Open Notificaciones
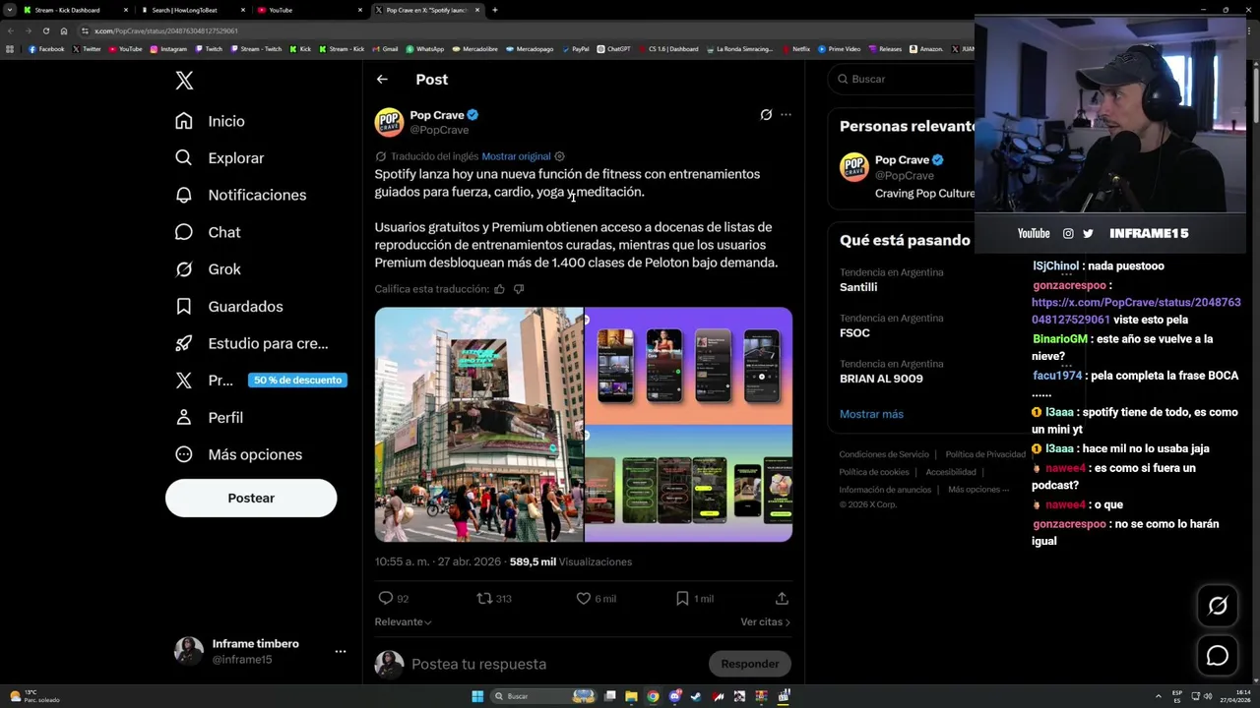The height and width of the screenshot is (708, 1260). (240, 195)
